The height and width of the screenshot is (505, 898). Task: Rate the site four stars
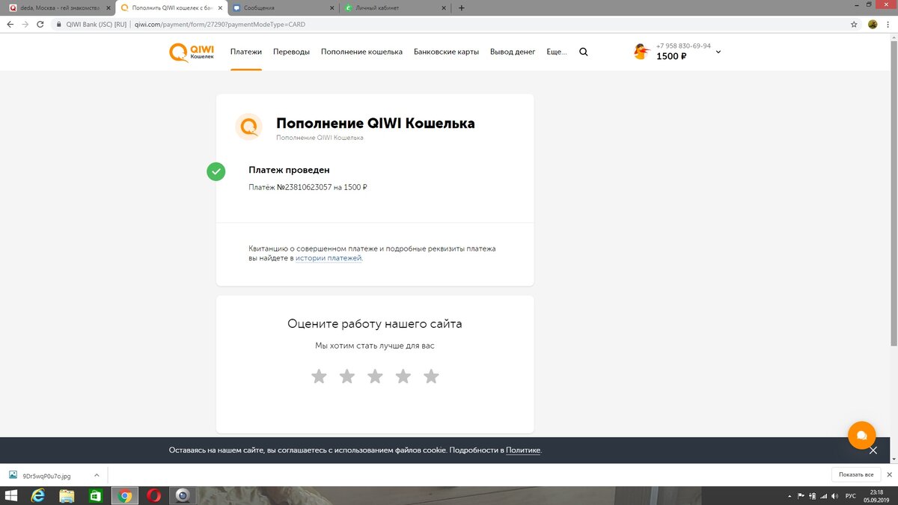coord(403,376)
